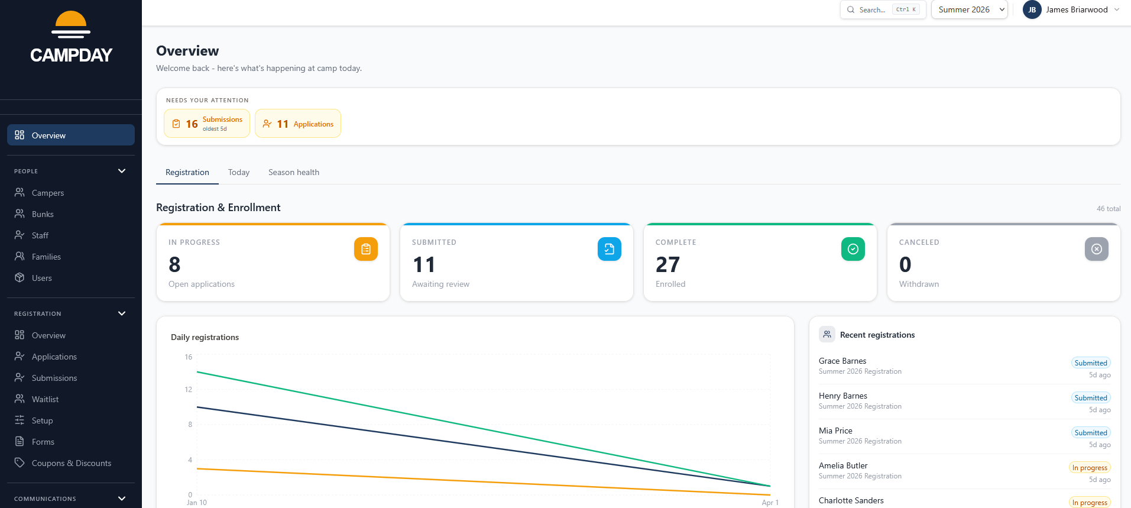Image resolution: width=1131 pixels, height=508 pixels.
Task: Switch to the Registration tab
Action: 187,172
